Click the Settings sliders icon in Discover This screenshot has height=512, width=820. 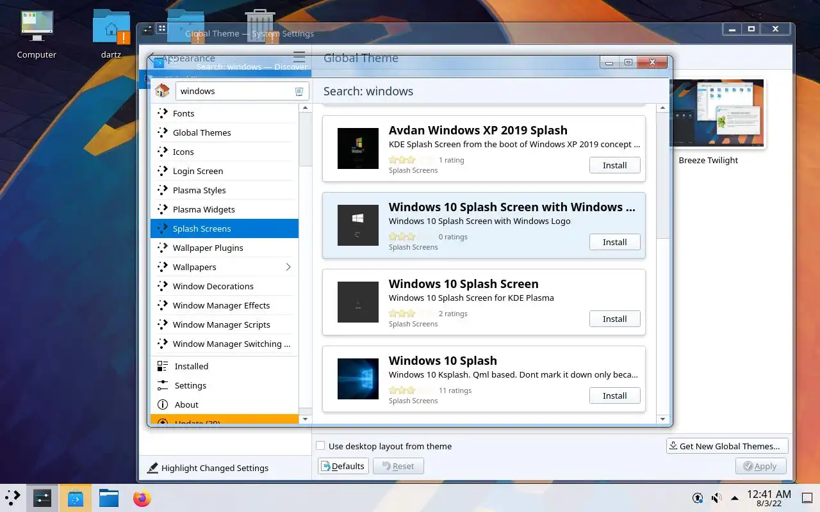163,385
